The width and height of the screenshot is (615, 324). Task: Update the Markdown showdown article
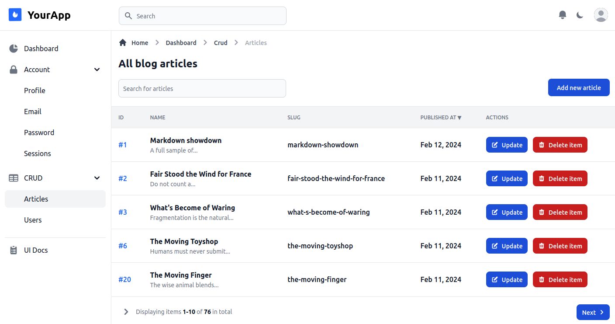[x=507, y=145]
